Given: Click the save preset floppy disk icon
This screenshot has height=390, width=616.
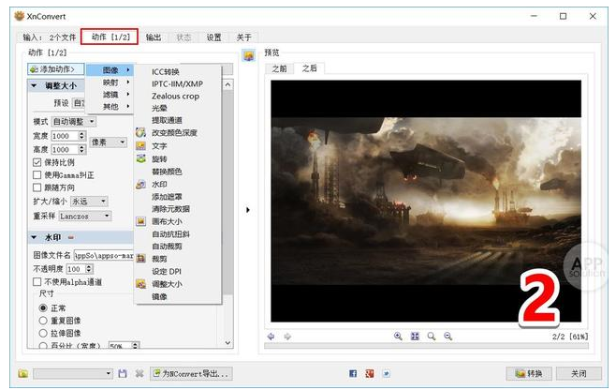Looking at the screenshot, I should point(123,373).
